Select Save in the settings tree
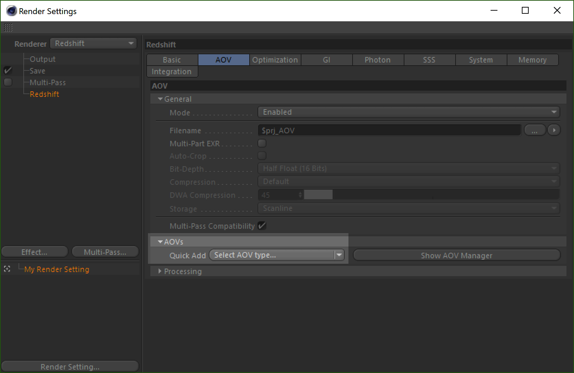Image resolution: width=574 pixels, height=373 pixels. pyautogui.click(x=37, y=71)
